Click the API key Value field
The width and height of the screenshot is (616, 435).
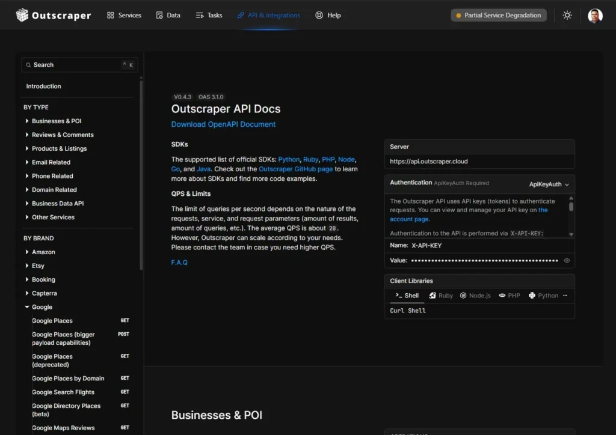[484, 260]
